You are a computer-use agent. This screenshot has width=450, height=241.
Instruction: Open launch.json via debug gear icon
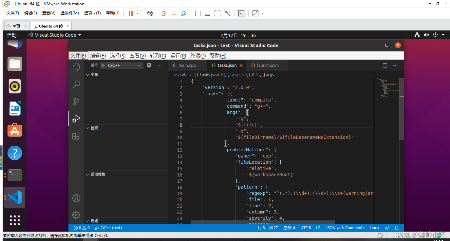[x=149, y=65]
